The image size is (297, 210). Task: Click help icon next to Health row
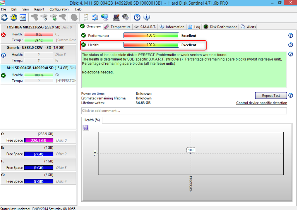(x=291, y=45)
